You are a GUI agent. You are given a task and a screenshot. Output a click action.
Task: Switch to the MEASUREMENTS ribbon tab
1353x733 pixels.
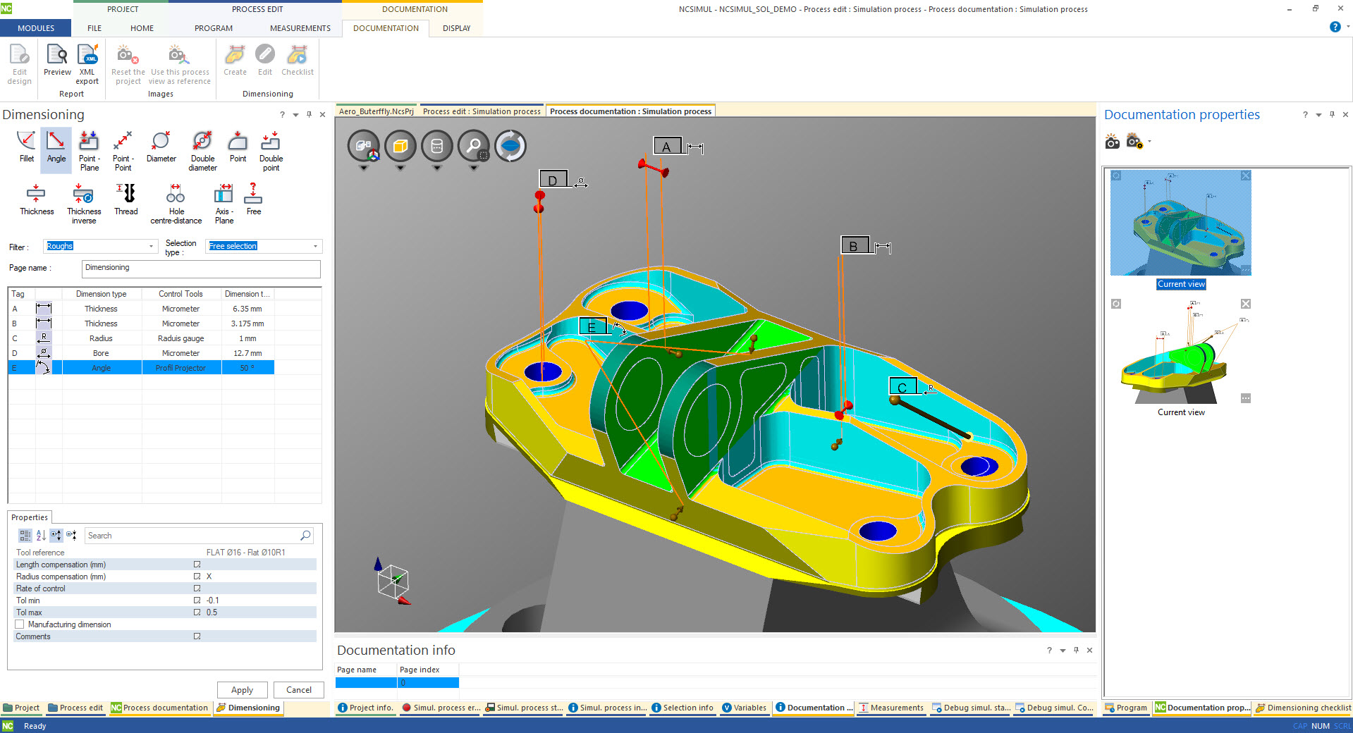[300, 28]
